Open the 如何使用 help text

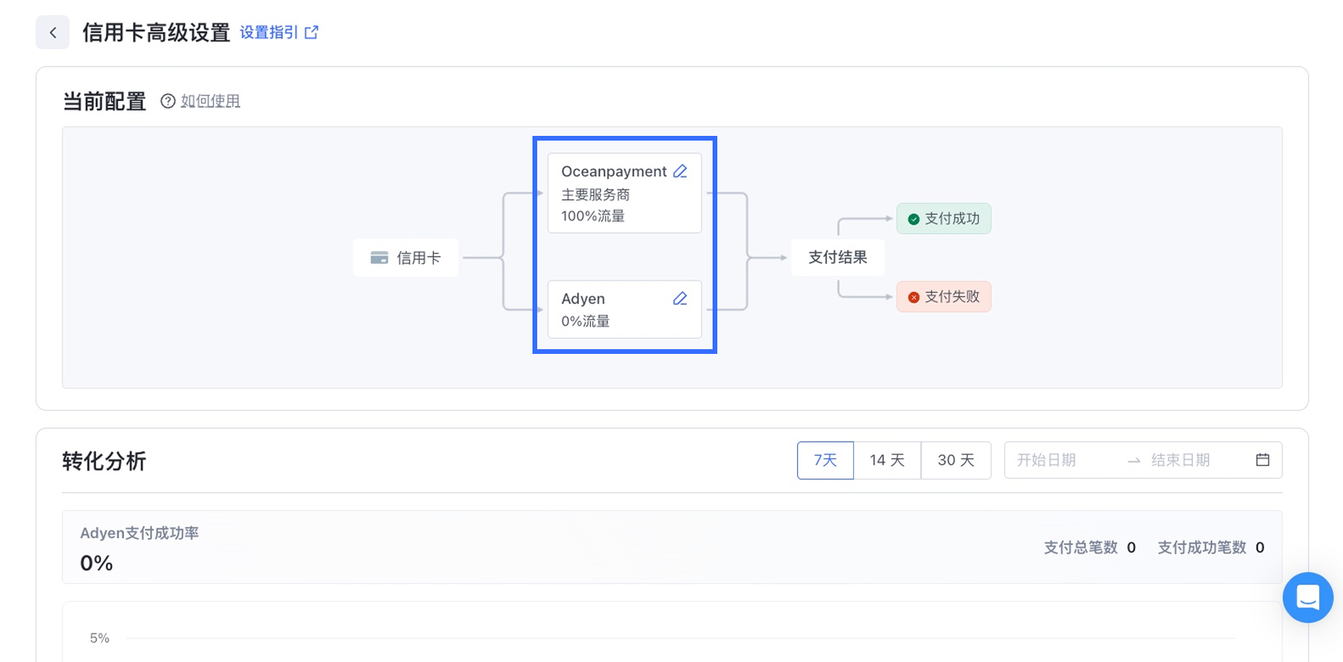[x=210, y=101]
